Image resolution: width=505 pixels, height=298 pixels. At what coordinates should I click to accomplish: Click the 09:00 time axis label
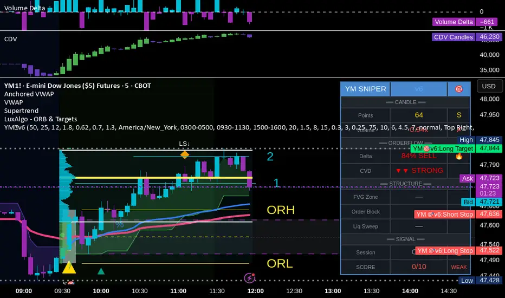tap(24, 291)
